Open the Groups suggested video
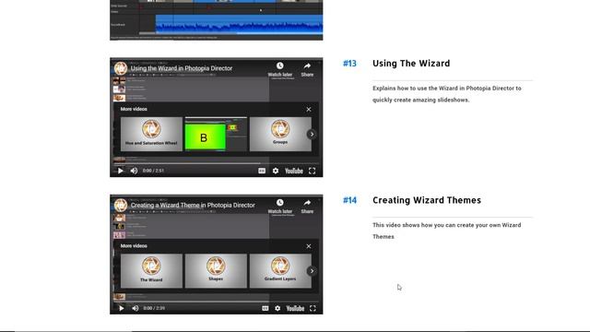Viewport: 590px width, 332px height. (x=280, y=134)
